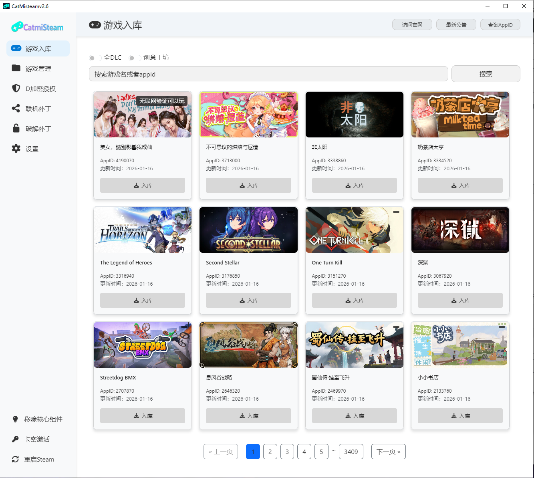
Task: Click 入库 for 奶茶店大亨
Action: tap(460, 186)
